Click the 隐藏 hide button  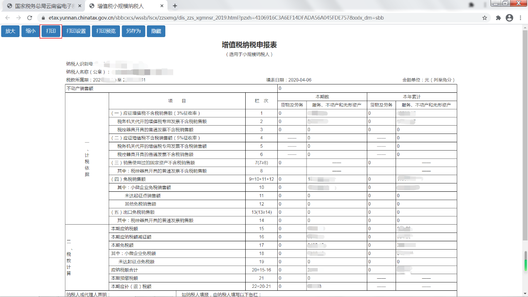click(156, 31)
